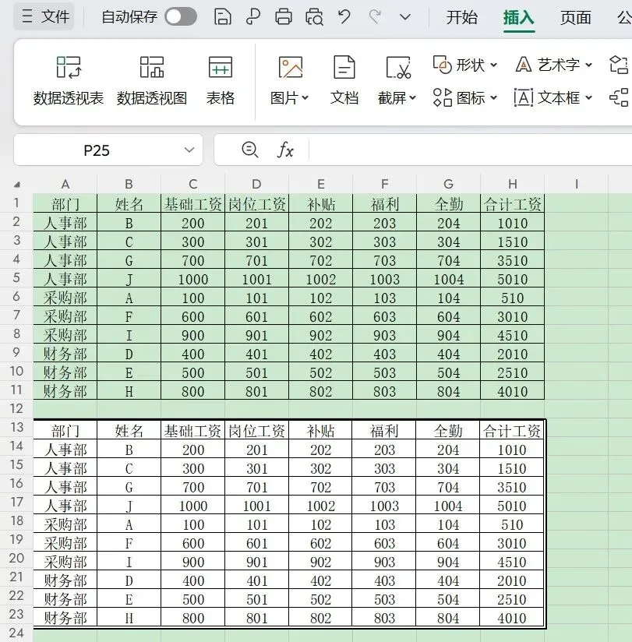The image size is (632, 642).
Task: Click 全勤 header in row 13
Action: tap(448, 430)
